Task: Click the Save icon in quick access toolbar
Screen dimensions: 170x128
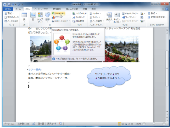Action: [x=9, y=5]
